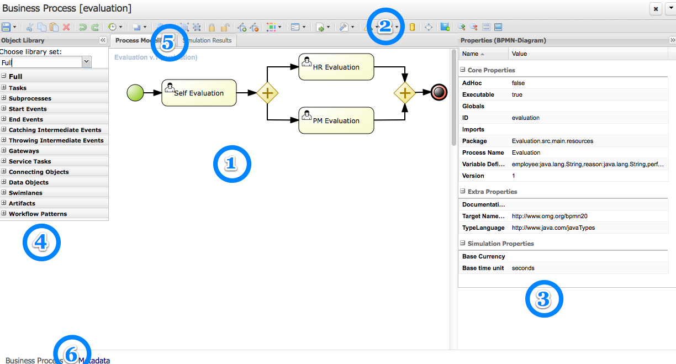Open the Metadata tab at bottom
Viewport: 676px width, 364px height.
pyautogui.click(x=95, y=361)
